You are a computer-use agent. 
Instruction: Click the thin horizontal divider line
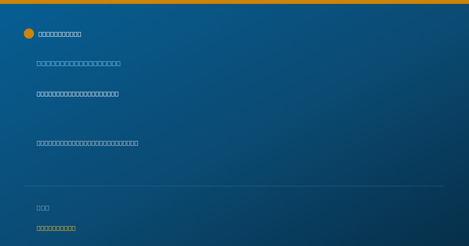click(234, 186)
